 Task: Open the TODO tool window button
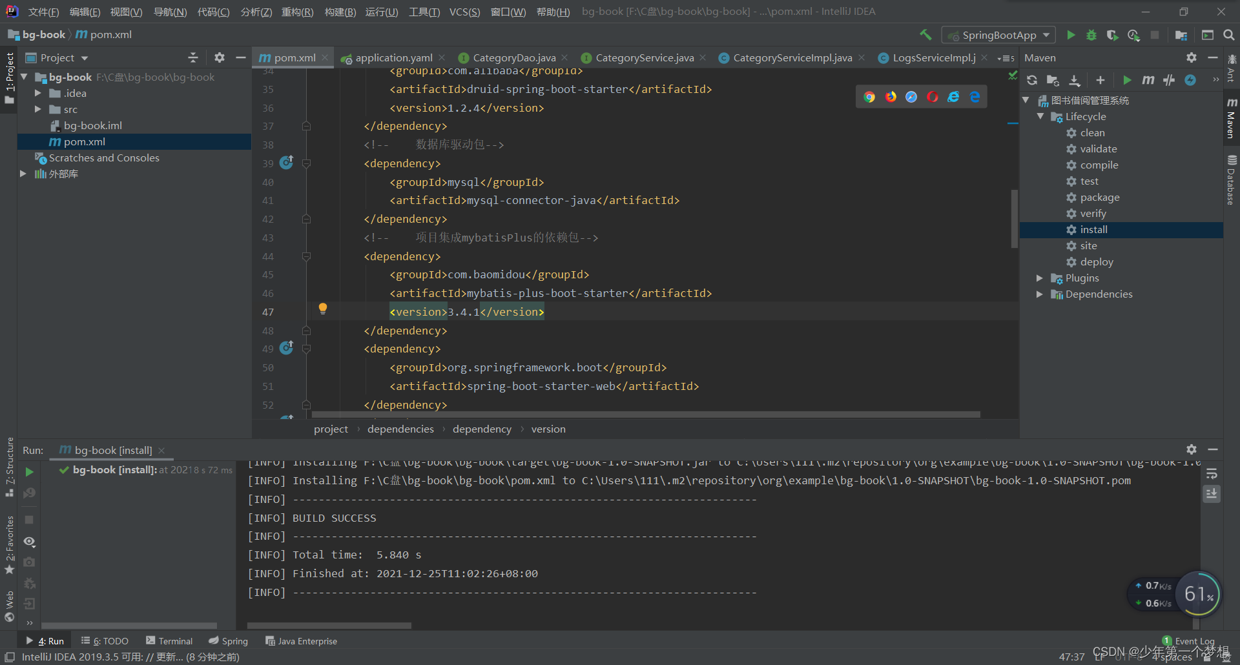point(105,640)
